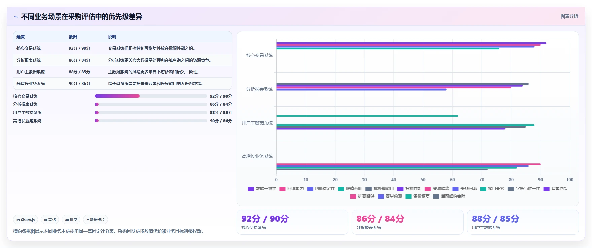
Task: Click the 核心交易系统 y-axis label in the chart
Action: [259, 56]
